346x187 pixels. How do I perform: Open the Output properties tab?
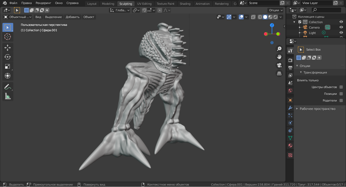(x=290, y=68)
